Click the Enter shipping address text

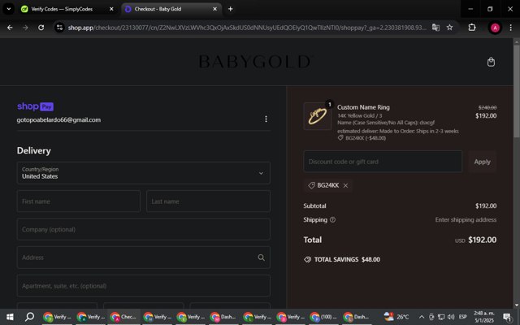point(466,219)
